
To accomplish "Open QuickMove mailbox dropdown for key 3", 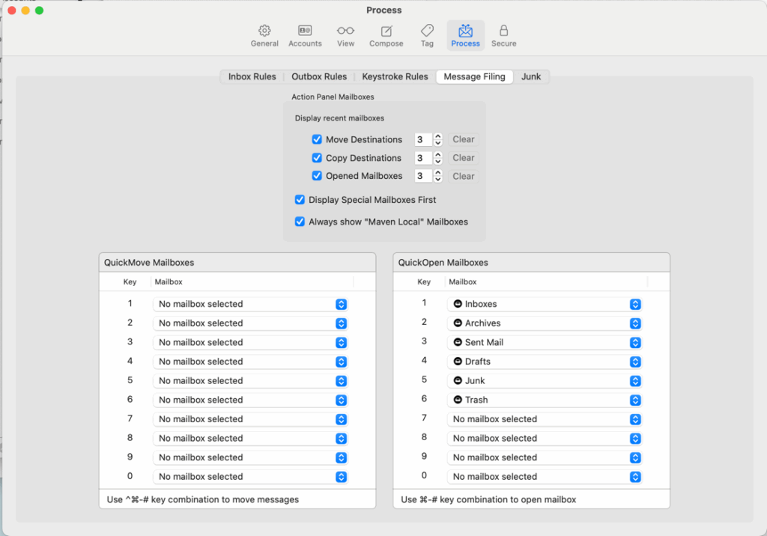I will pyautogui.click(x=250, y=342).
